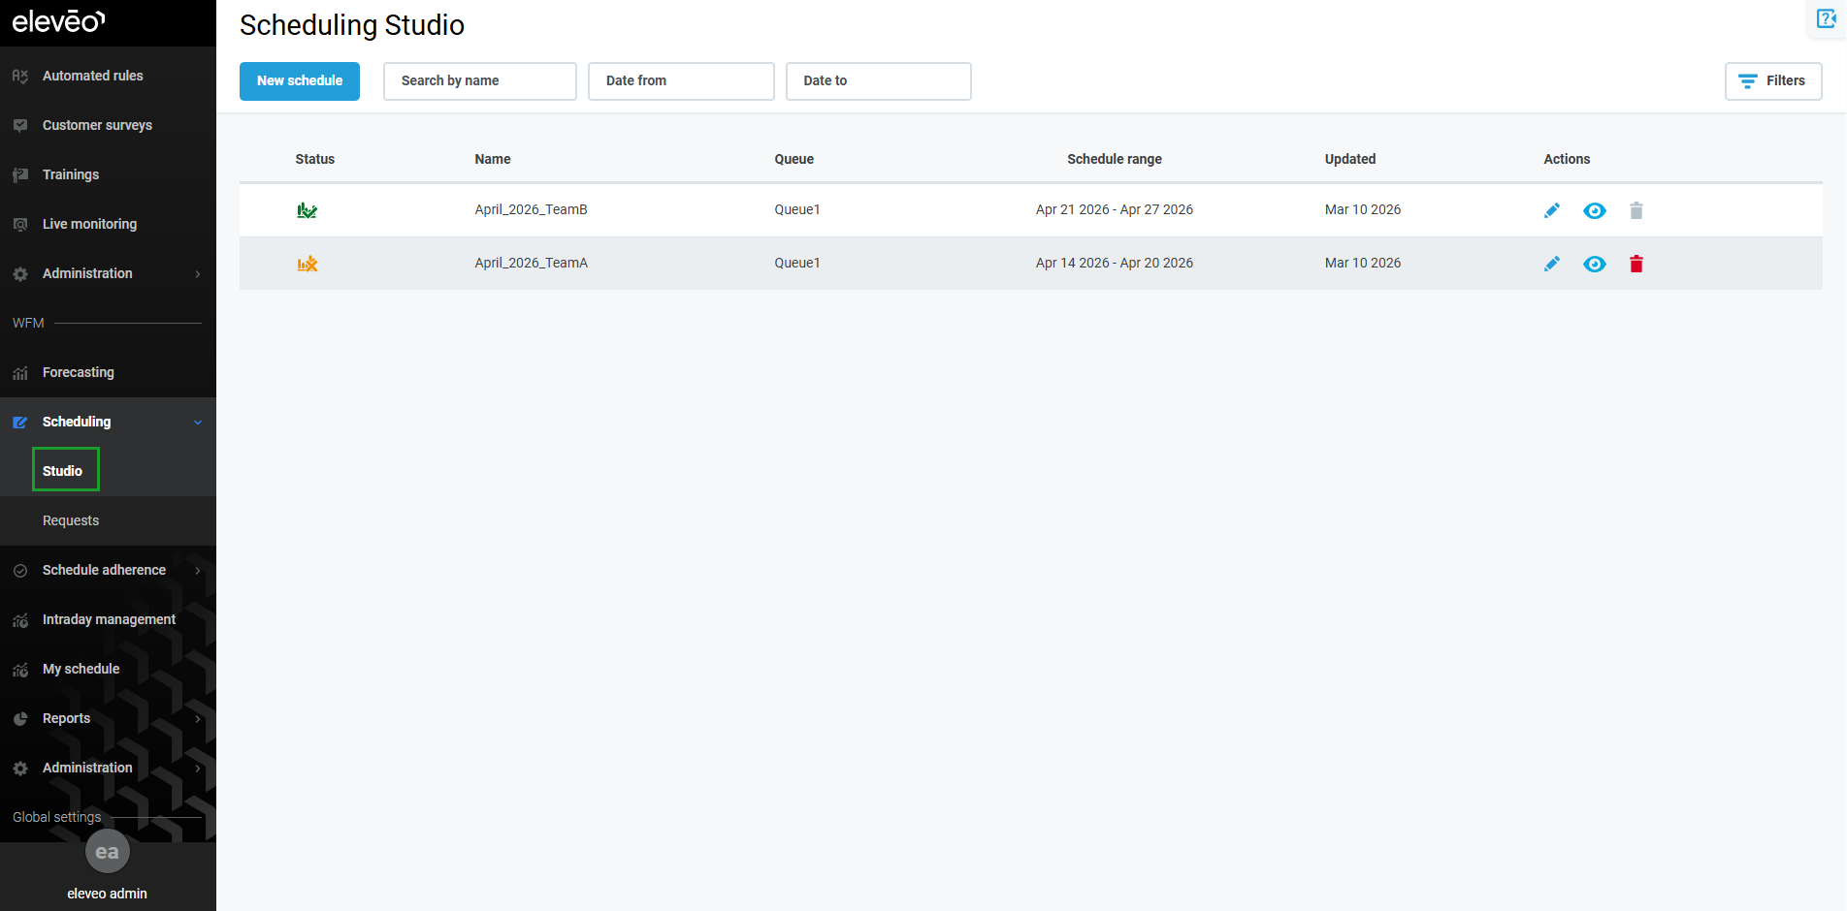
Task: Click Mar 10 2026 in April_2026_TeamA row
Action: click(x=1363, y=263)
